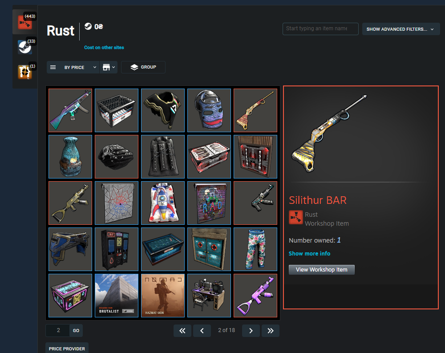
Task: Open the Rust inventory sidebar icon
Action: click(25, 22)
